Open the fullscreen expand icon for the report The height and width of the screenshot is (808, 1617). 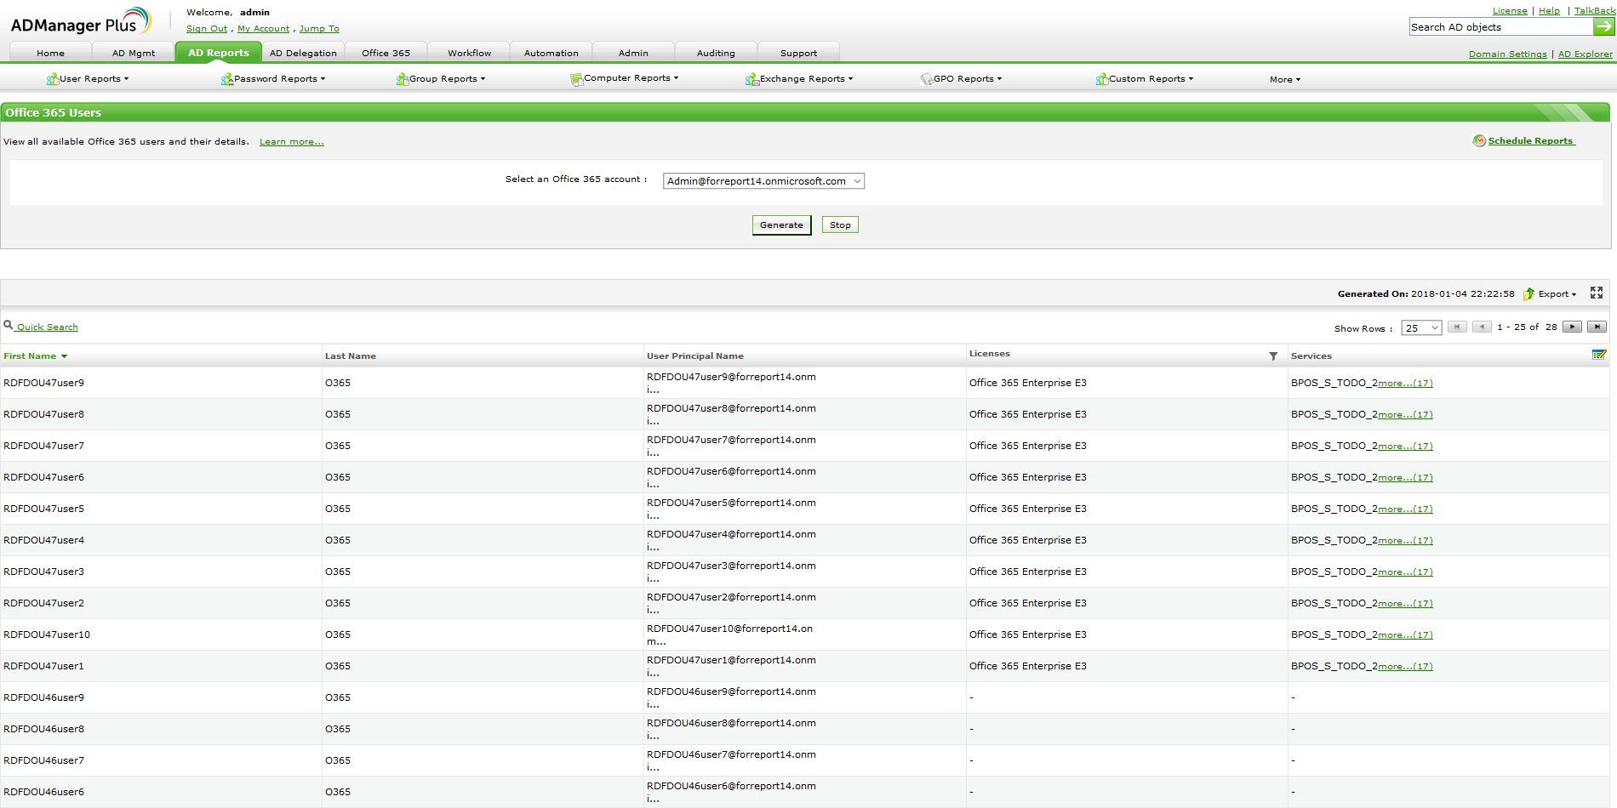(1597, 293)
